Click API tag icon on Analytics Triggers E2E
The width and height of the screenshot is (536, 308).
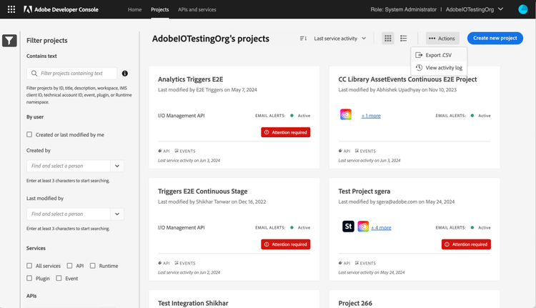(x=159, y=151)
